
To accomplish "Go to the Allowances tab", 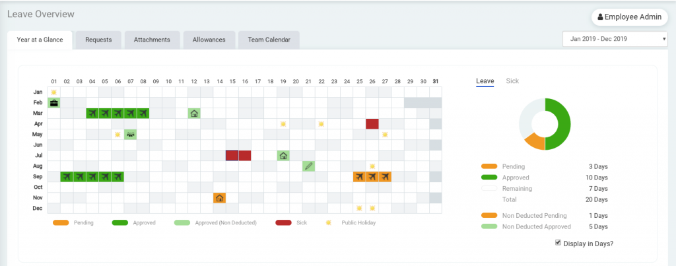I will [209, 40].
